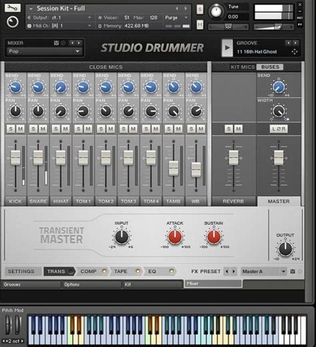Image resolution: width=316 pixels, height=347 pixels.
Task: Enable the COMP effect power button
Action: [104, 271]
